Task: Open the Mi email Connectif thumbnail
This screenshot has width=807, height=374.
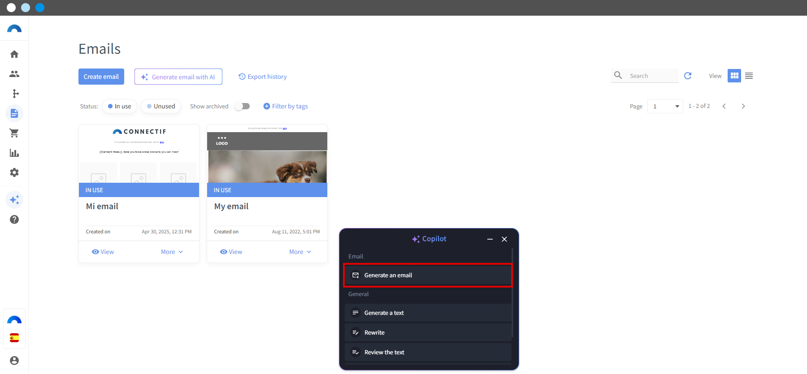Action: pyautogui.click(x=139, y=154)
